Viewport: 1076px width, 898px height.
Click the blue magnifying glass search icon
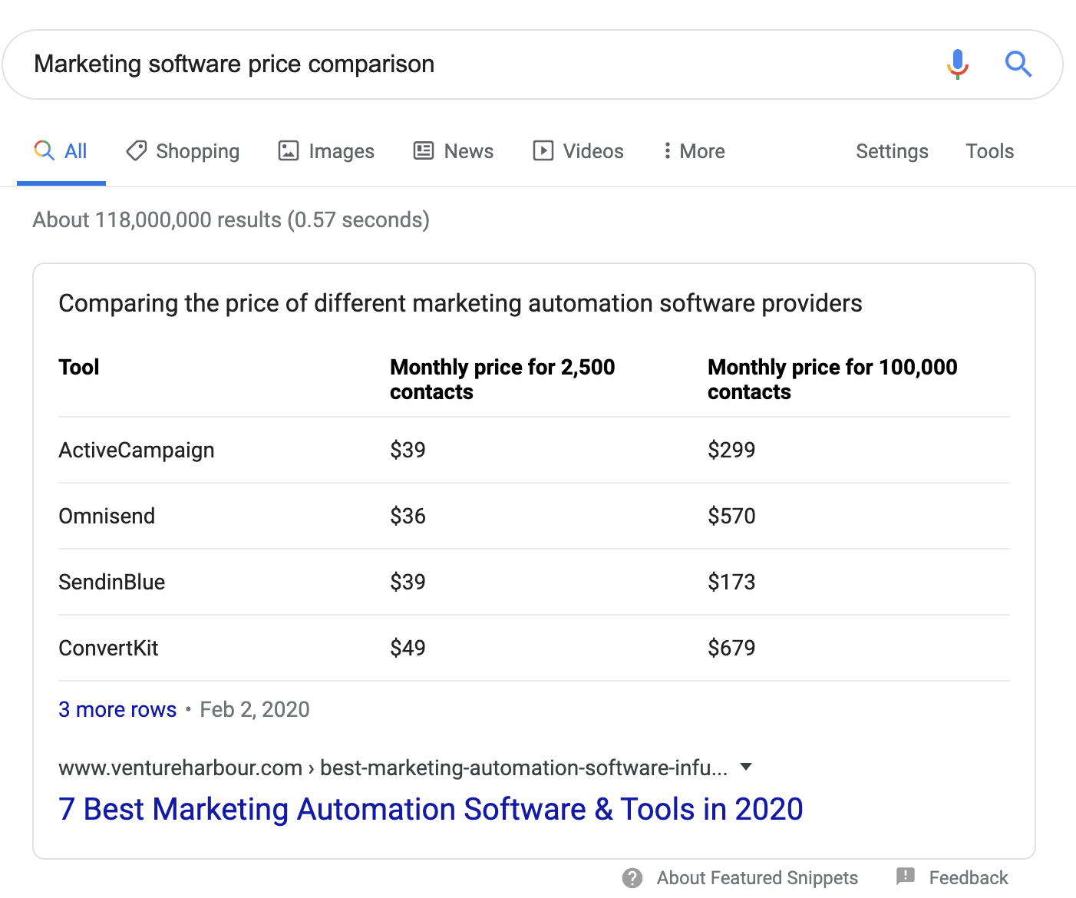(1018, 64)
